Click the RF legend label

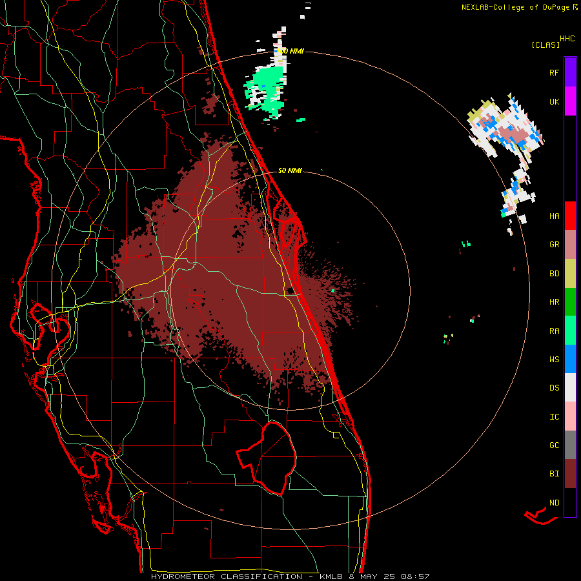[554, 73]
